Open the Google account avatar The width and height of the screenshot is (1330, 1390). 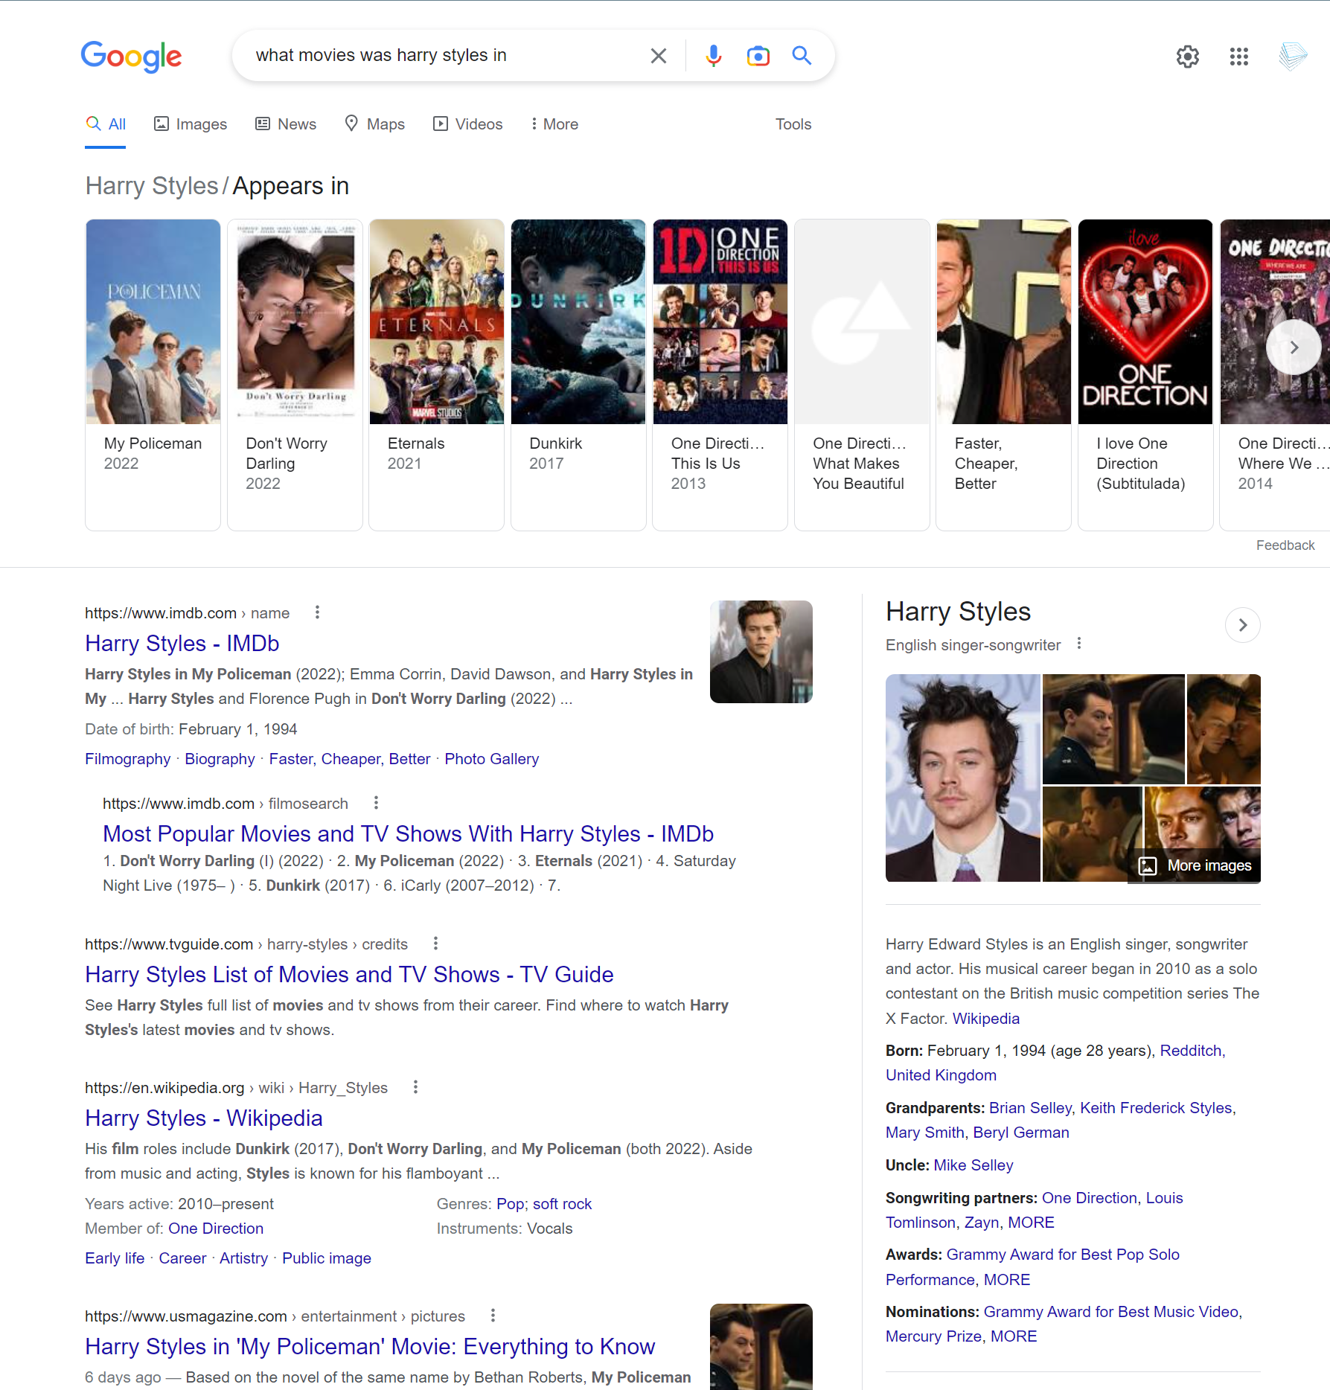(x=1292, y=57)
